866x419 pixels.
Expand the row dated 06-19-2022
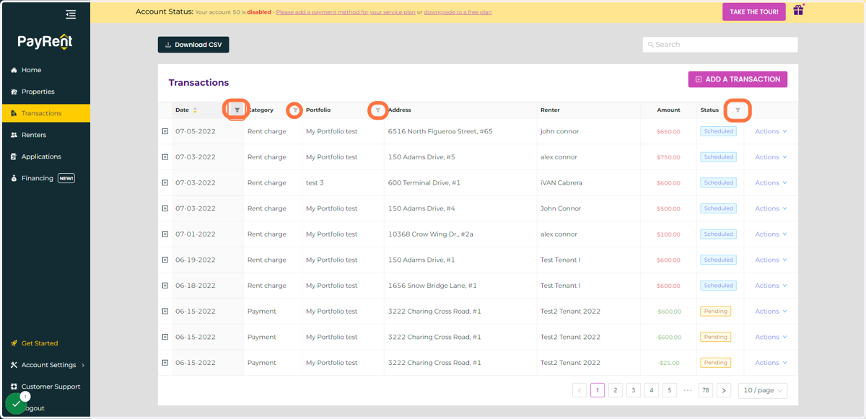pos(165,260)
